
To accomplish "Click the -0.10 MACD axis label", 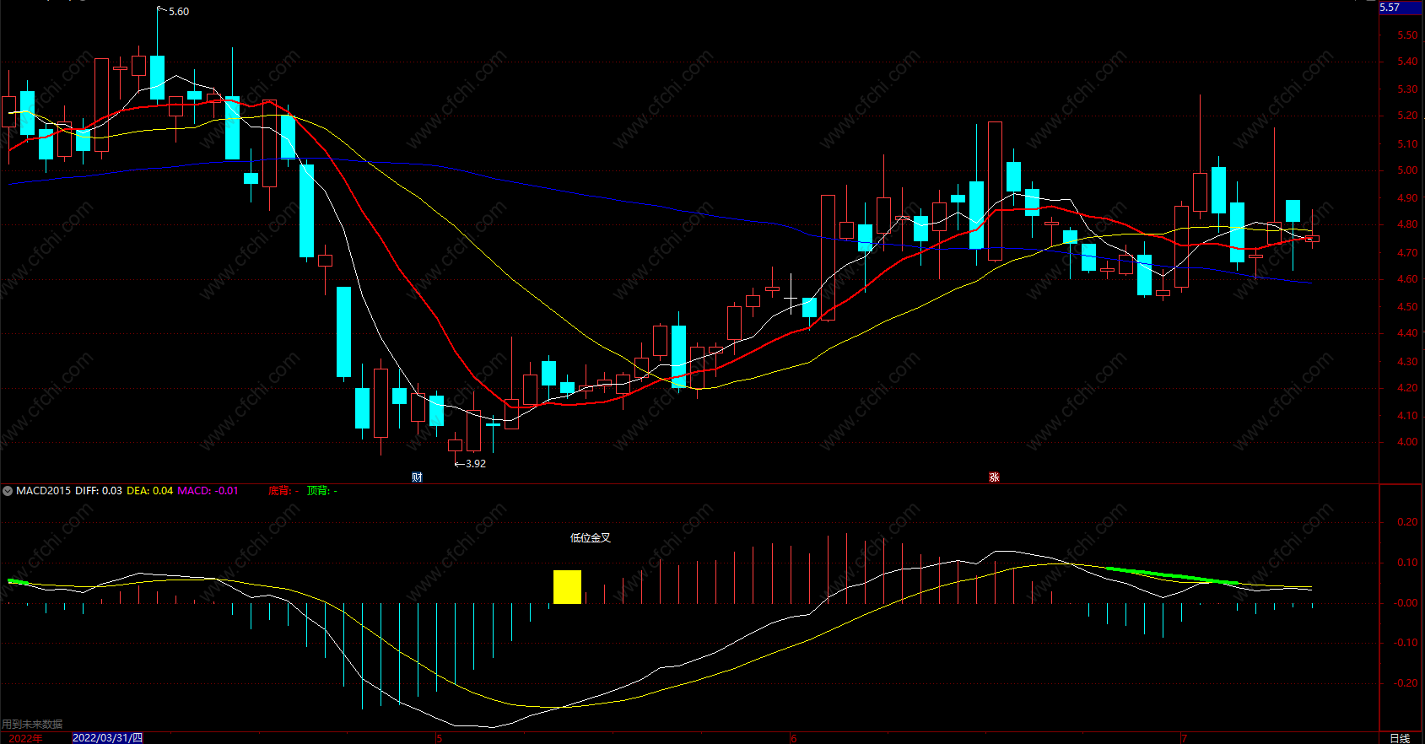I will 1406,643.
